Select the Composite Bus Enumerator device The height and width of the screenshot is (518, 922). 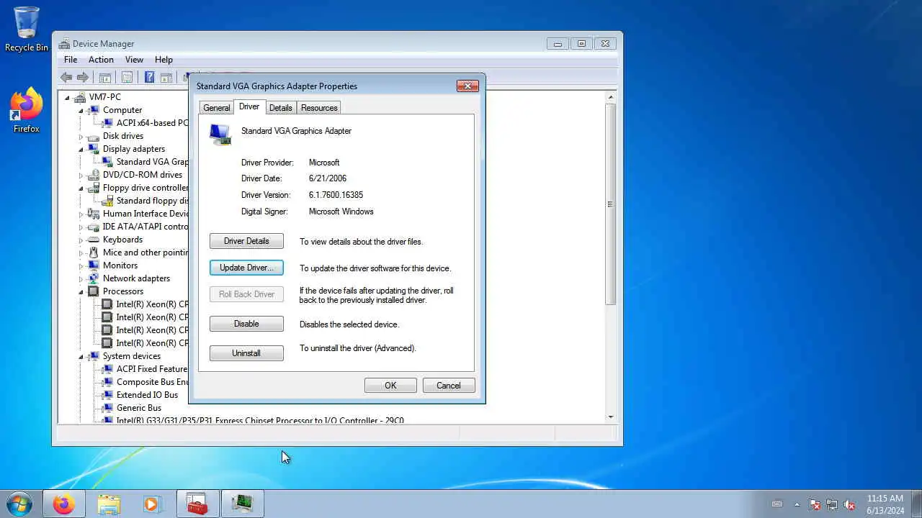pyautogui.click(x=152, y=382)
